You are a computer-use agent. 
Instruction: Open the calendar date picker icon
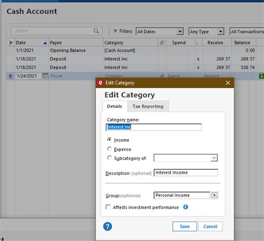(45, 76)
